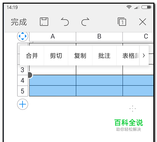This screenshot has height=142, width=157.
Task: Tap the Wi-Fi status icon
Action: (x=129, y=7)
